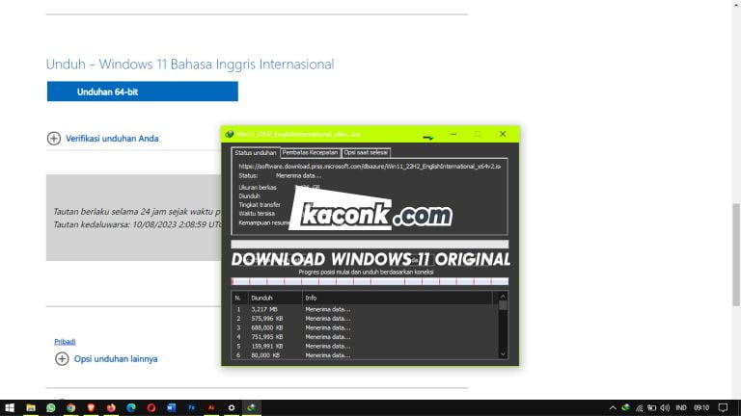The image size is (741, 416).
Task: Open Adobe Illustrator from the taskbar
Action: pos(211,407)
